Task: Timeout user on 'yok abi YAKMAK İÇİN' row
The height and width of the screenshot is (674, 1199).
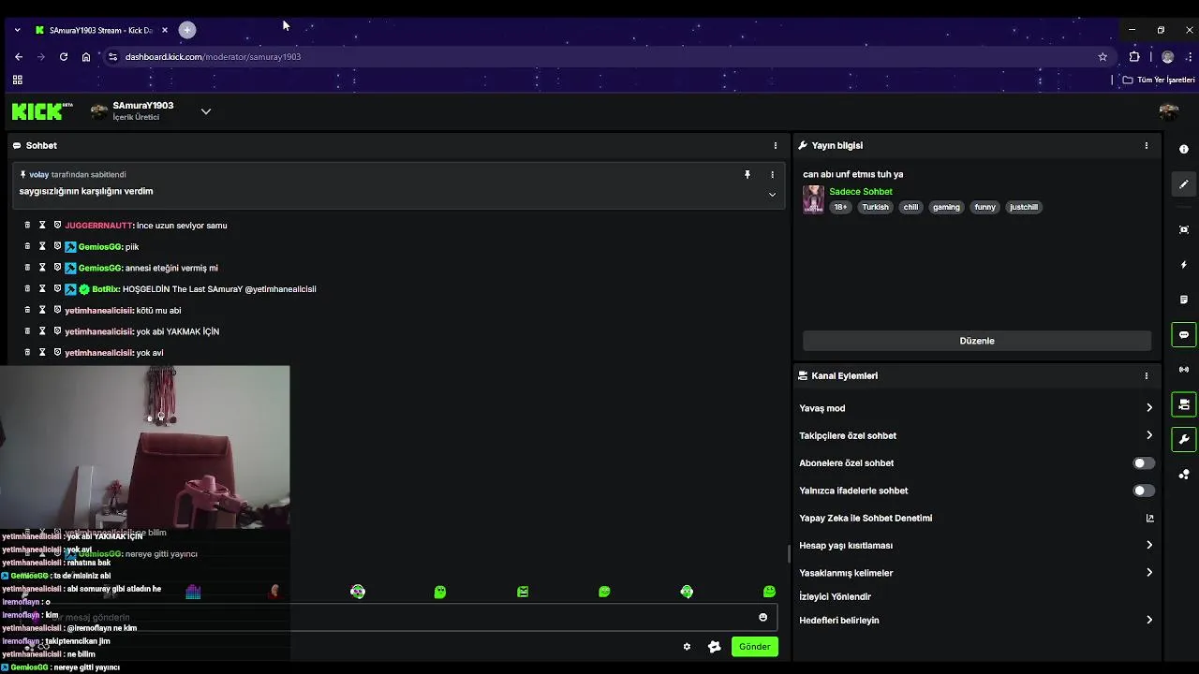Action: 42,331
